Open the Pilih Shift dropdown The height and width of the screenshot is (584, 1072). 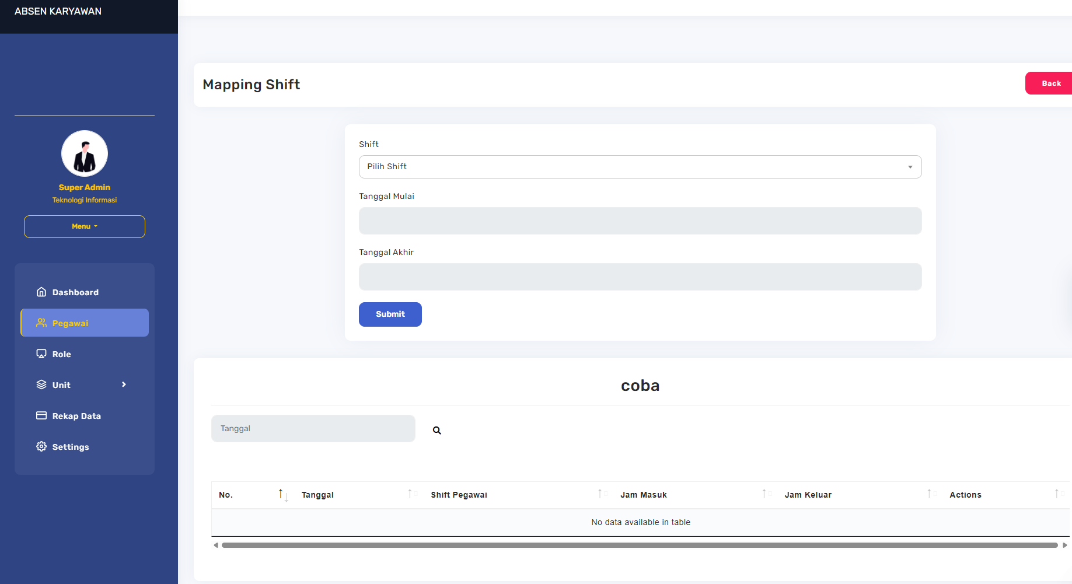[640, 167]
